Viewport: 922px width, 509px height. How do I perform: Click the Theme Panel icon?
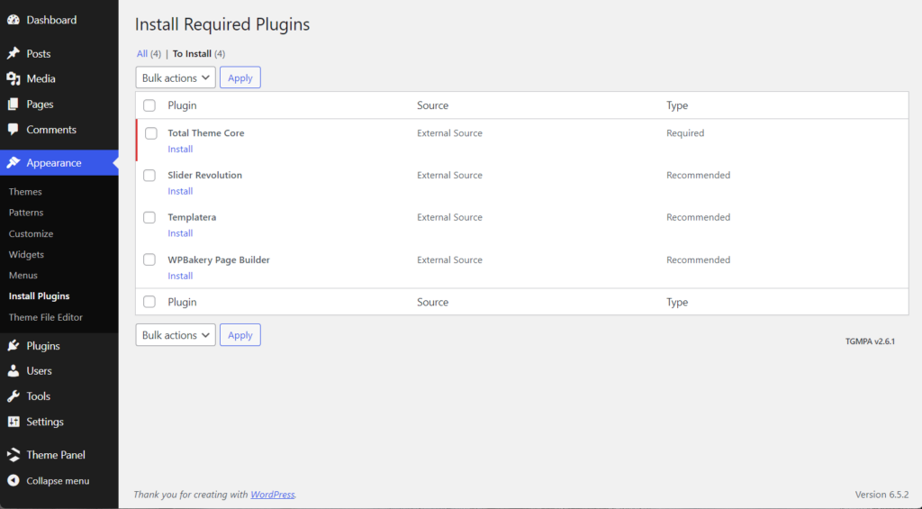14,455
